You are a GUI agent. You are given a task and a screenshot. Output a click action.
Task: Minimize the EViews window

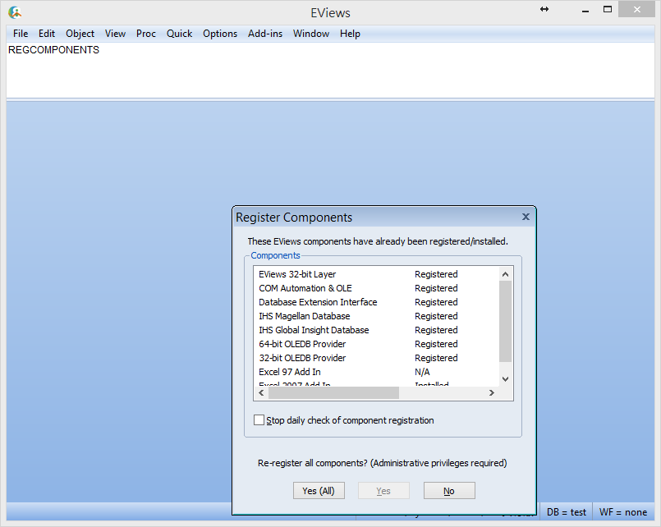tap(585, 9)
